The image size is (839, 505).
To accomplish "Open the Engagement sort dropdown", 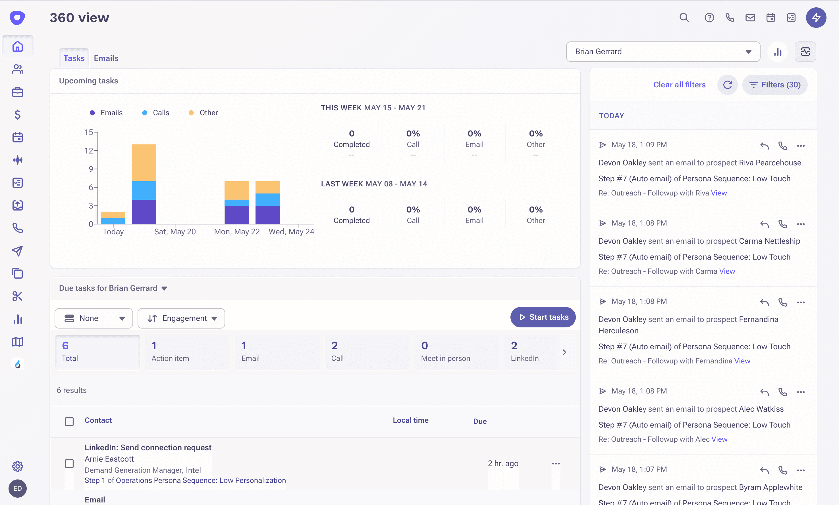I will coord(181,318).
